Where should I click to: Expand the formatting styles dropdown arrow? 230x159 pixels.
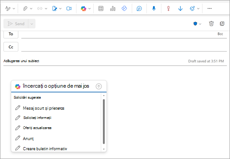click(14, 8)
